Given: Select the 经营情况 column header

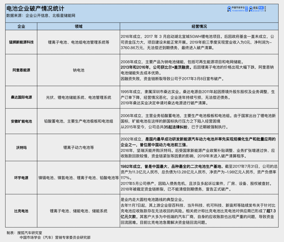Looking at the screenshot, I should coord(199,27).
